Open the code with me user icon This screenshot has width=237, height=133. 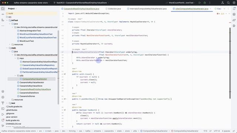pos(223,3)
